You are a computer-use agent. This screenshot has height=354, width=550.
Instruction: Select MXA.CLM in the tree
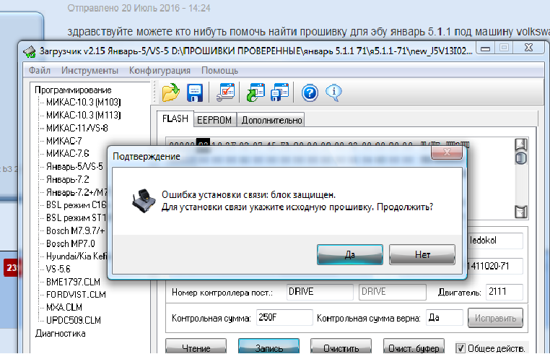(64, 307)
